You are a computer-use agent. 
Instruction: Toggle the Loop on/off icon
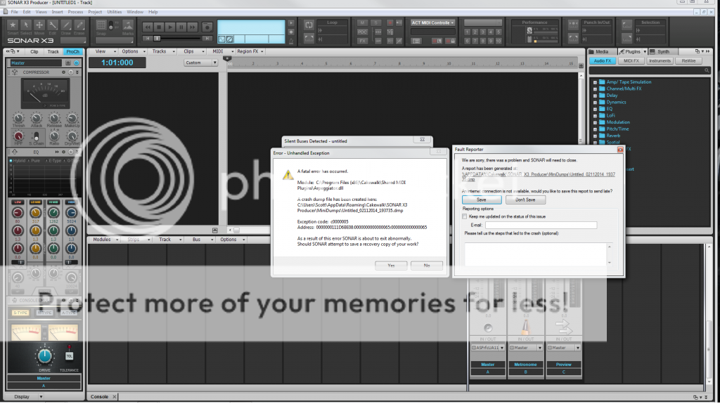pos(309,25)
